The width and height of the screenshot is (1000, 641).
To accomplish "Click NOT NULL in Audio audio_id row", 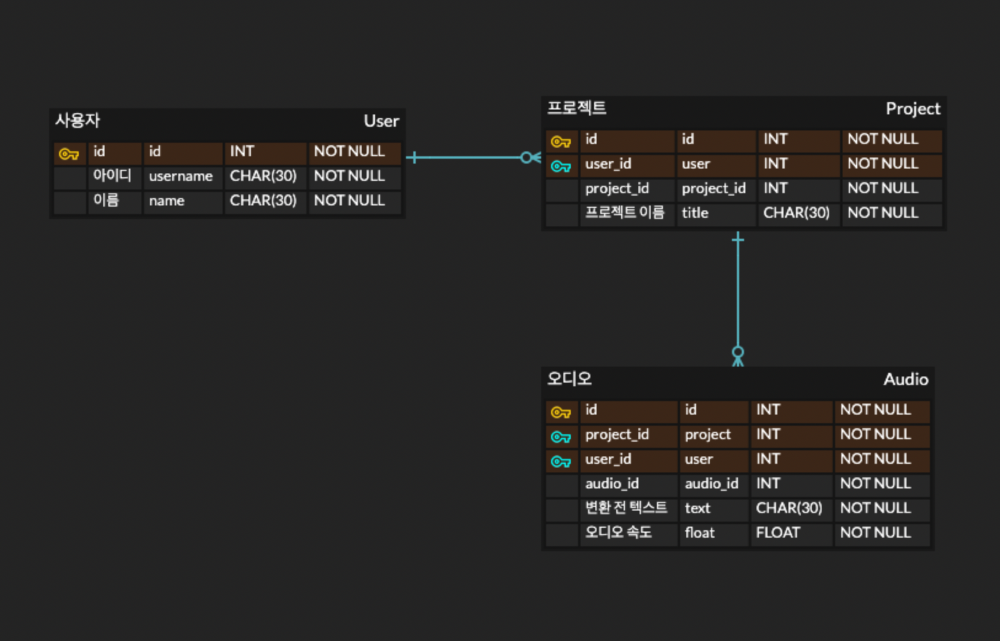I will pyautogui.click(x=882, y=484).
